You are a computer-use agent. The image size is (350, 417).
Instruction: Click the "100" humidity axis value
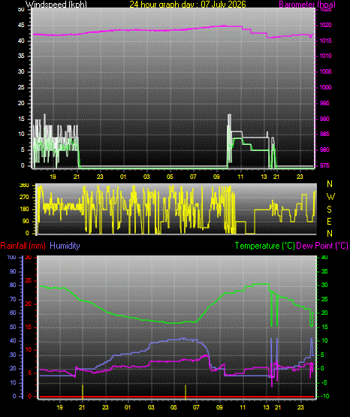[x=12, y=257]
